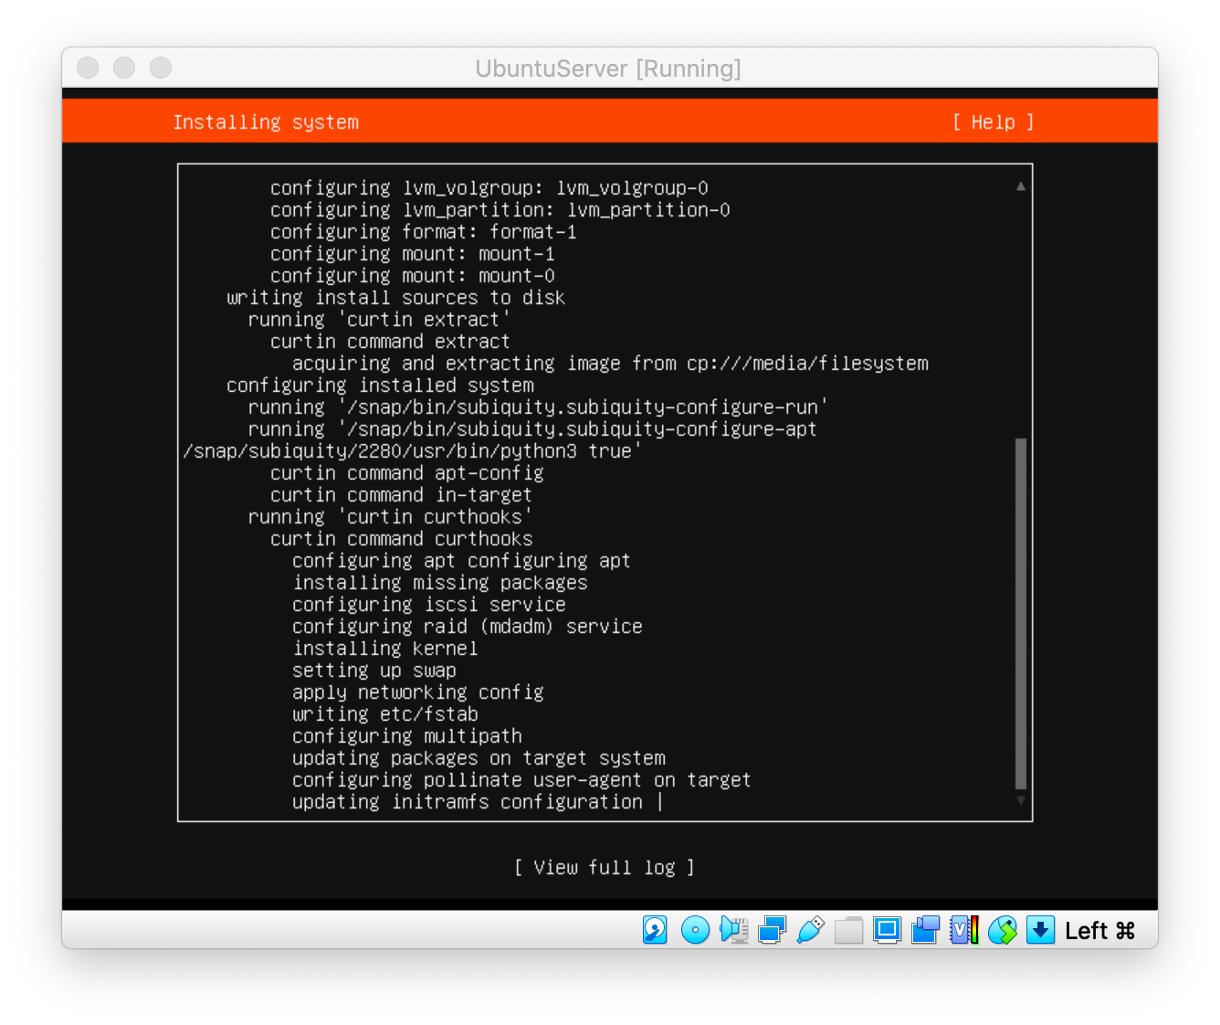The width and height of the screenshot is (1220, 1025).
Task: Click the 'configuring apt configuring apt' line
Action: pyautogui.click(x=461, y=561)
